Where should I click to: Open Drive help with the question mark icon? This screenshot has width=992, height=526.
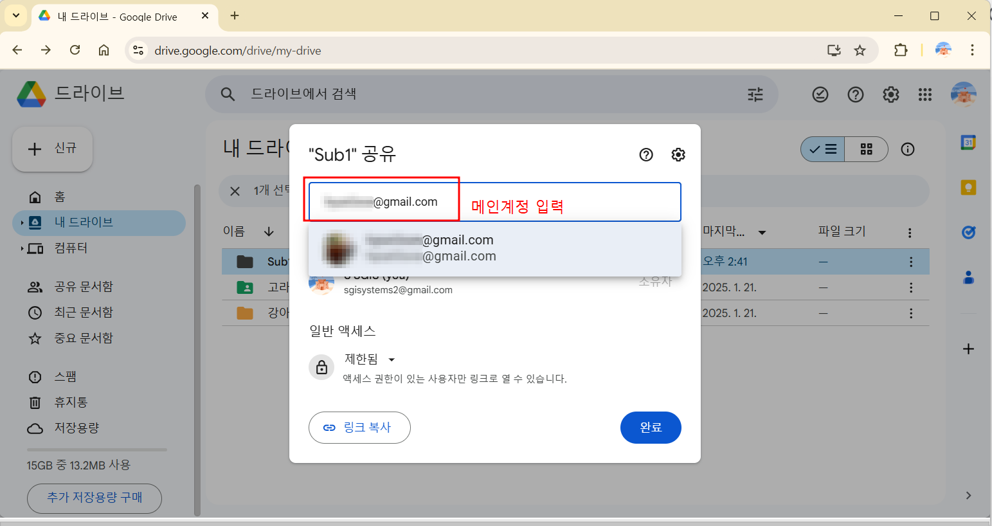coord(855,94)
